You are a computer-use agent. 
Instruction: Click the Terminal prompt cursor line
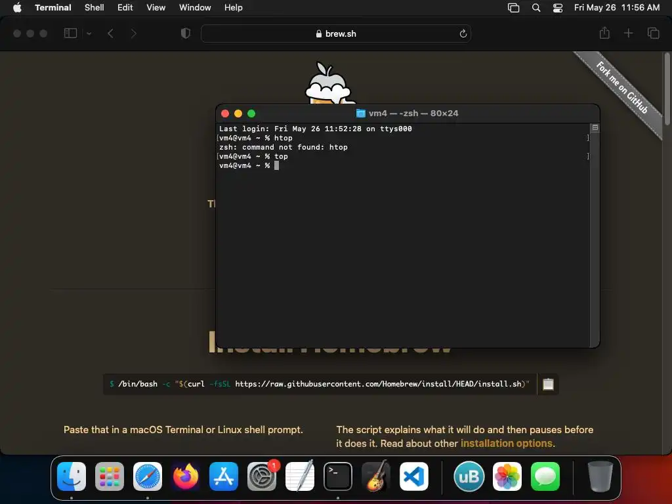pos(249,165)
